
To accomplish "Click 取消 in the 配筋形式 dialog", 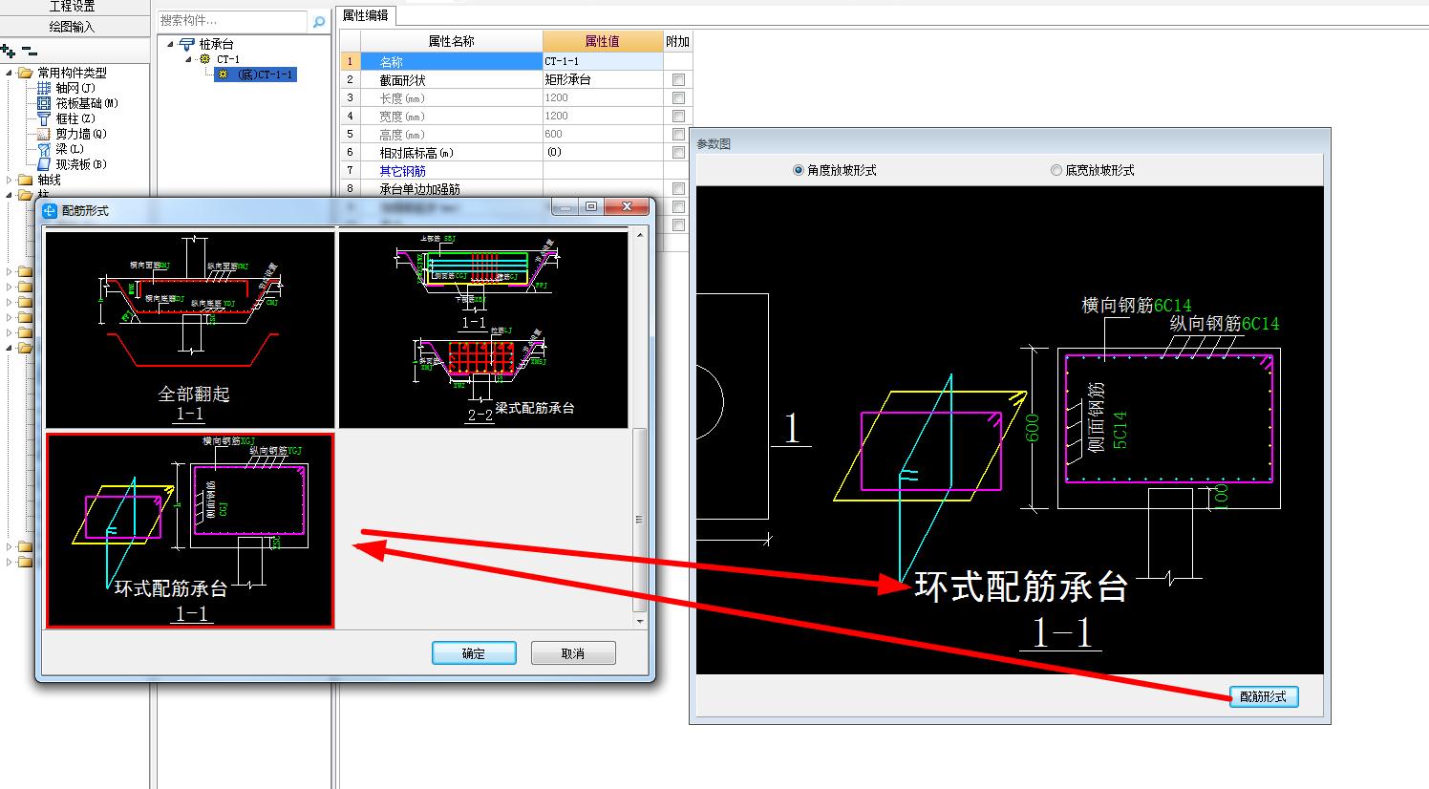I will (573, 653).
